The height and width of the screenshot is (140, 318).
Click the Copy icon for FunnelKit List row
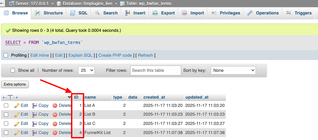35,133
